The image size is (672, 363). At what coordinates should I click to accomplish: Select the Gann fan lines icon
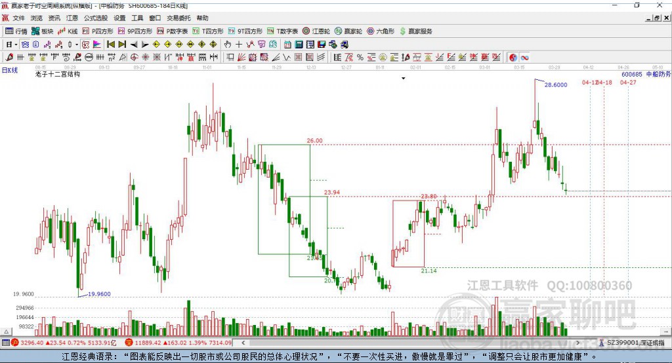pos(240,57)
